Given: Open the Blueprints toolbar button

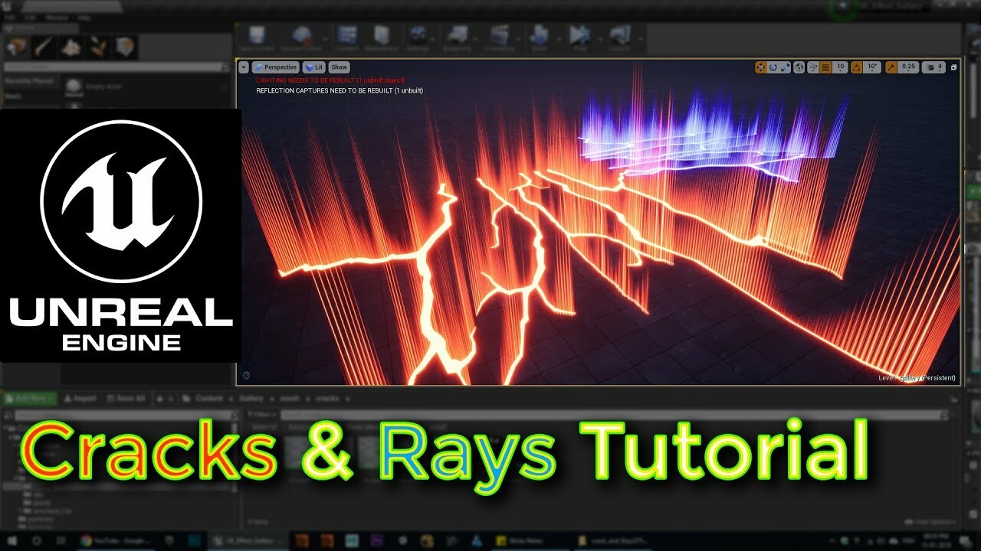Looking at the screenshot, I should point(458,37).
